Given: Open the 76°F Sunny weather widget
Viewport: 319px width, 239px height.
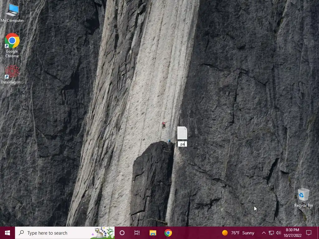Looking at the screenshot, I should (x=238, y=233).
